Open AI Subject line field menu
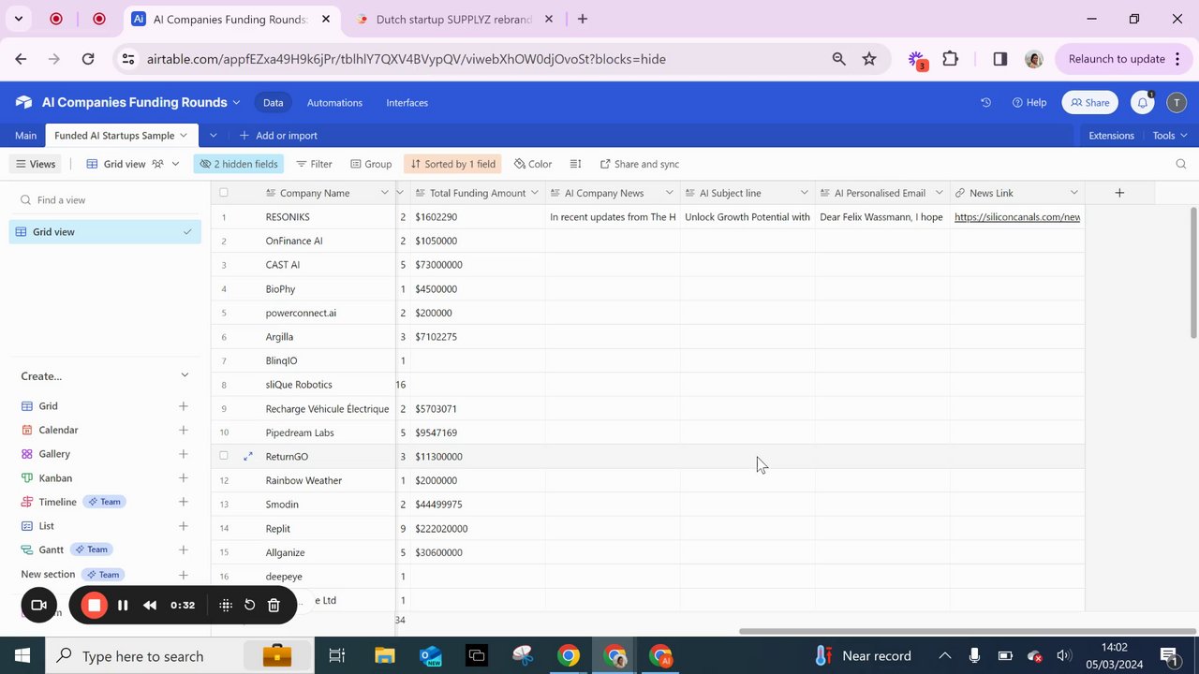 (x=804, y=193)
